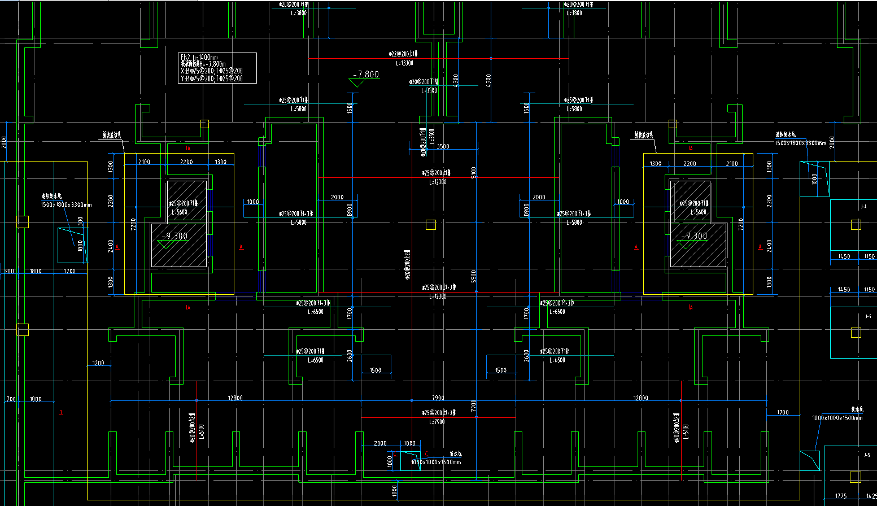Click the 'L=7900' rebar length label
The image size is (877, 506).
(x=437, y=422)
